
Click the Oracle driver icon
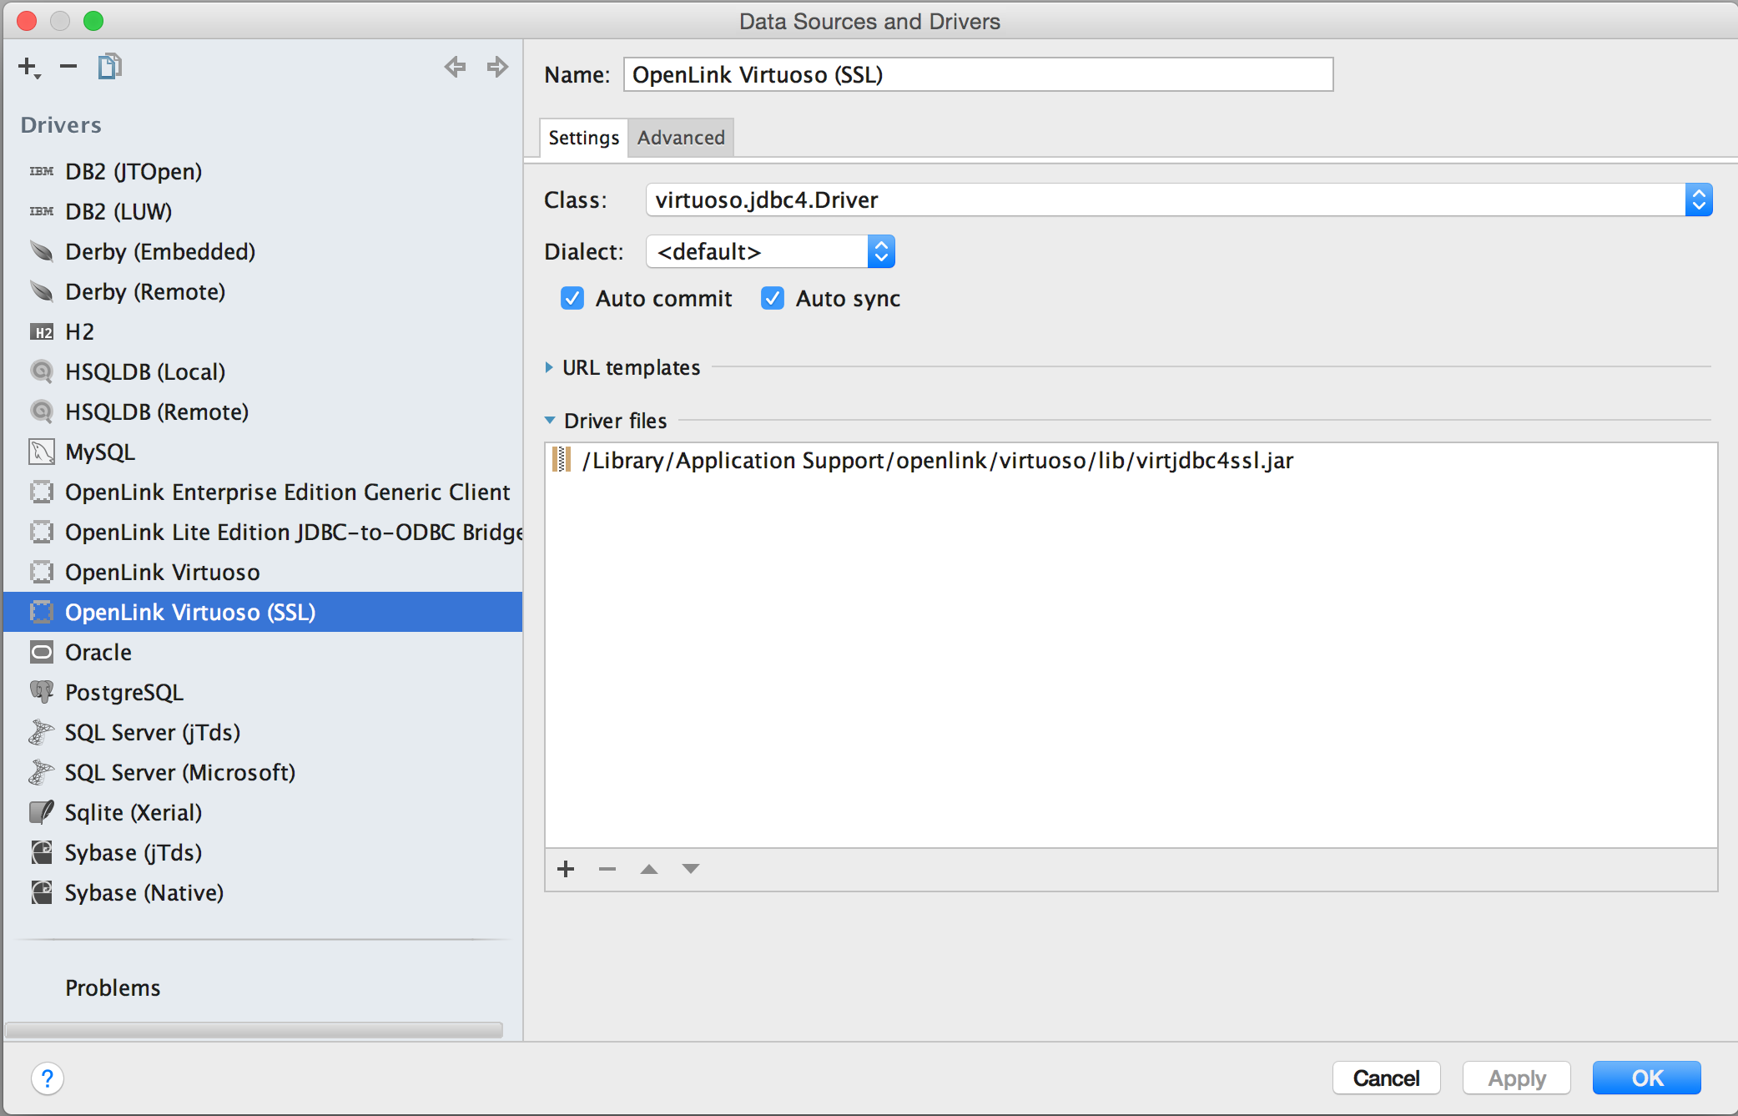coord(42,652)
